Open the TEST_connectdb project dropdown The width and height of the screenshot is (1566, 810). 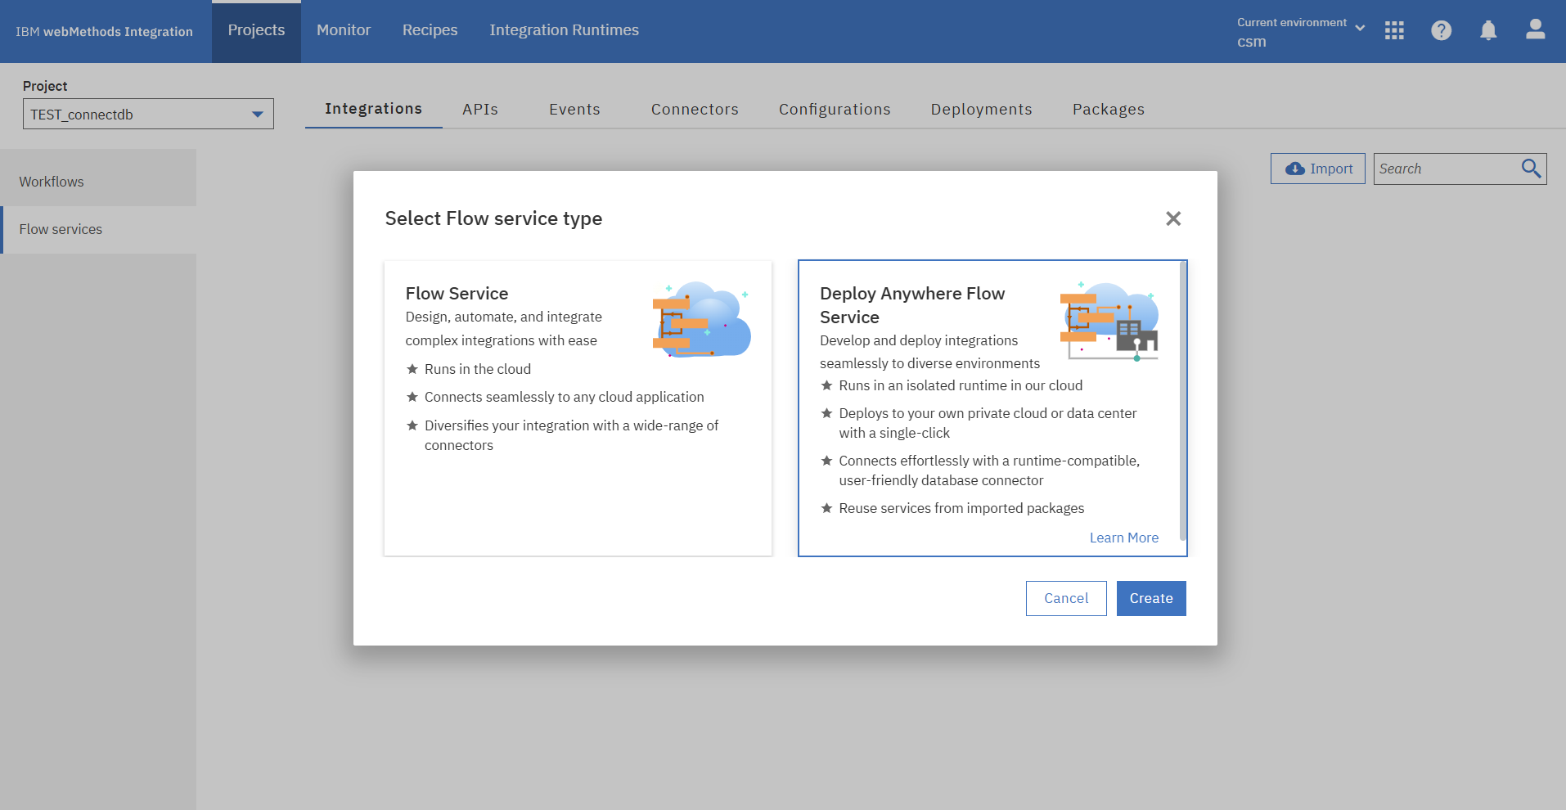tap(148, 114)
